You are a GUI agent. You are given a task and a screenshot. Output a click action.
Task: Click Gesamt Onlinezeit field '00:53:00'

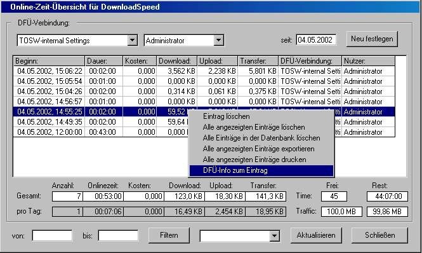[103, 196]
